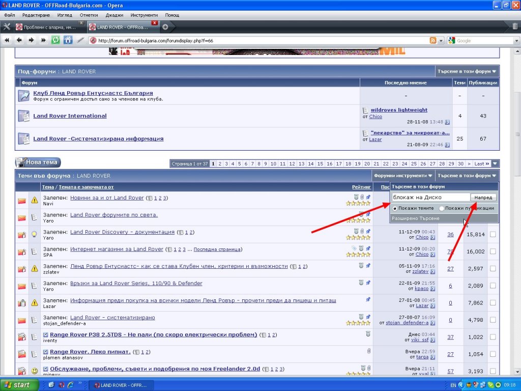The height and width of the screenshot is (391, 521).
Task: Open the Google search engine dropdown arrow
Action: [515, 41]
